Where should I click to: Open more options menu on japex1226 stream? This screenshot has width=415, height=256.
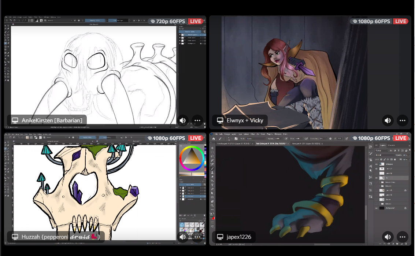403,237
